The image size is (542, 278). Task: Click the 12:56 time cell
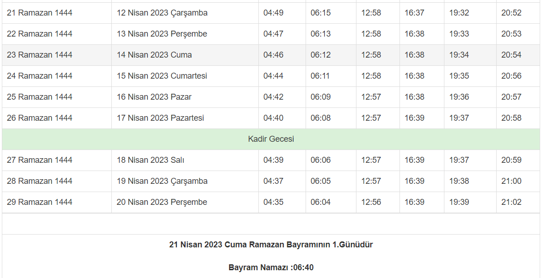pyautogui.click(x=371, y=202)
